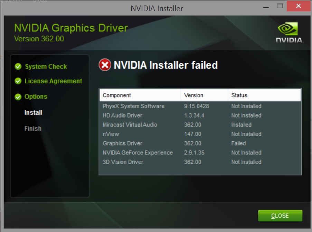Click the NVIDIA Installer title bar text

pyautogui.click(x=157, y=8)
